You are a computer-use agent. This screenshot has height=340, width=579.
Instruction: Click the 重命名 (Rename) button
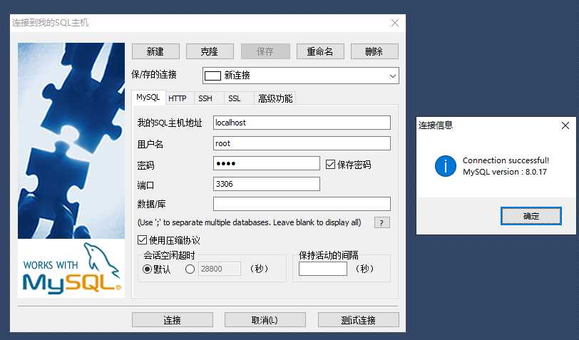point(320,51)
